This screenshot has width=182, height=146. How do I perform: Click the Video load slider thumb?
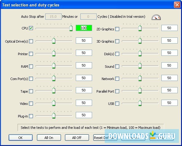pyautogui.click(x=54, y=103)
